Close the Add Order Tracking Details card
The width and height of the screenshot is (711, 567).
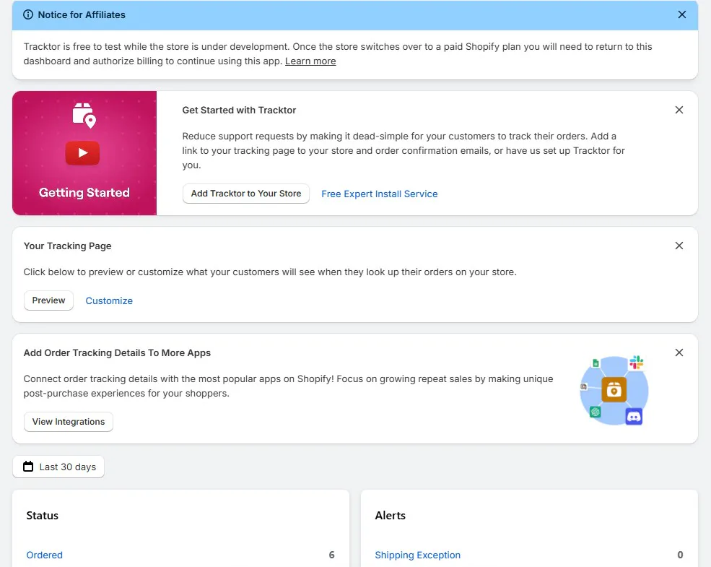tap(679, 352)
